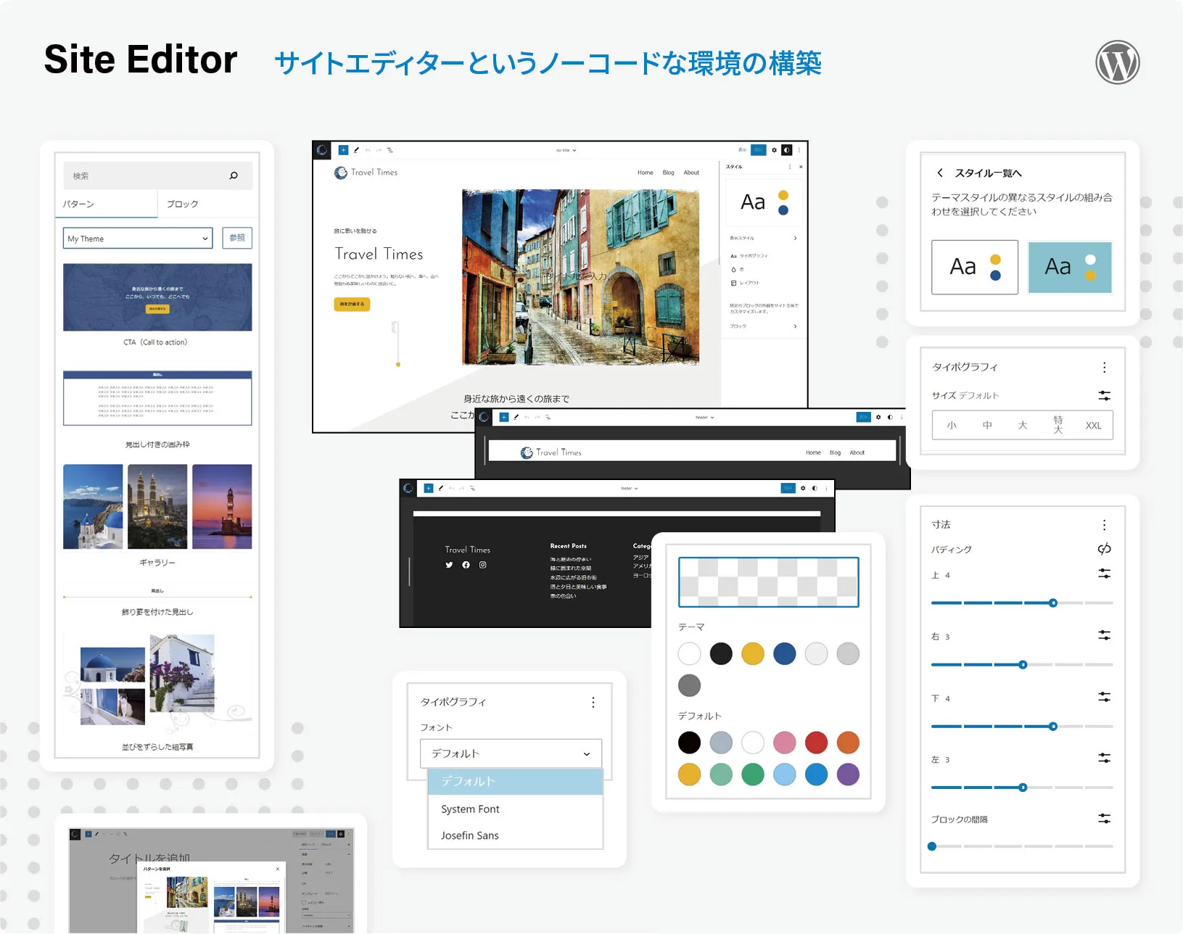
Task: Open the settings gear icon
Action: click(773, 150)
